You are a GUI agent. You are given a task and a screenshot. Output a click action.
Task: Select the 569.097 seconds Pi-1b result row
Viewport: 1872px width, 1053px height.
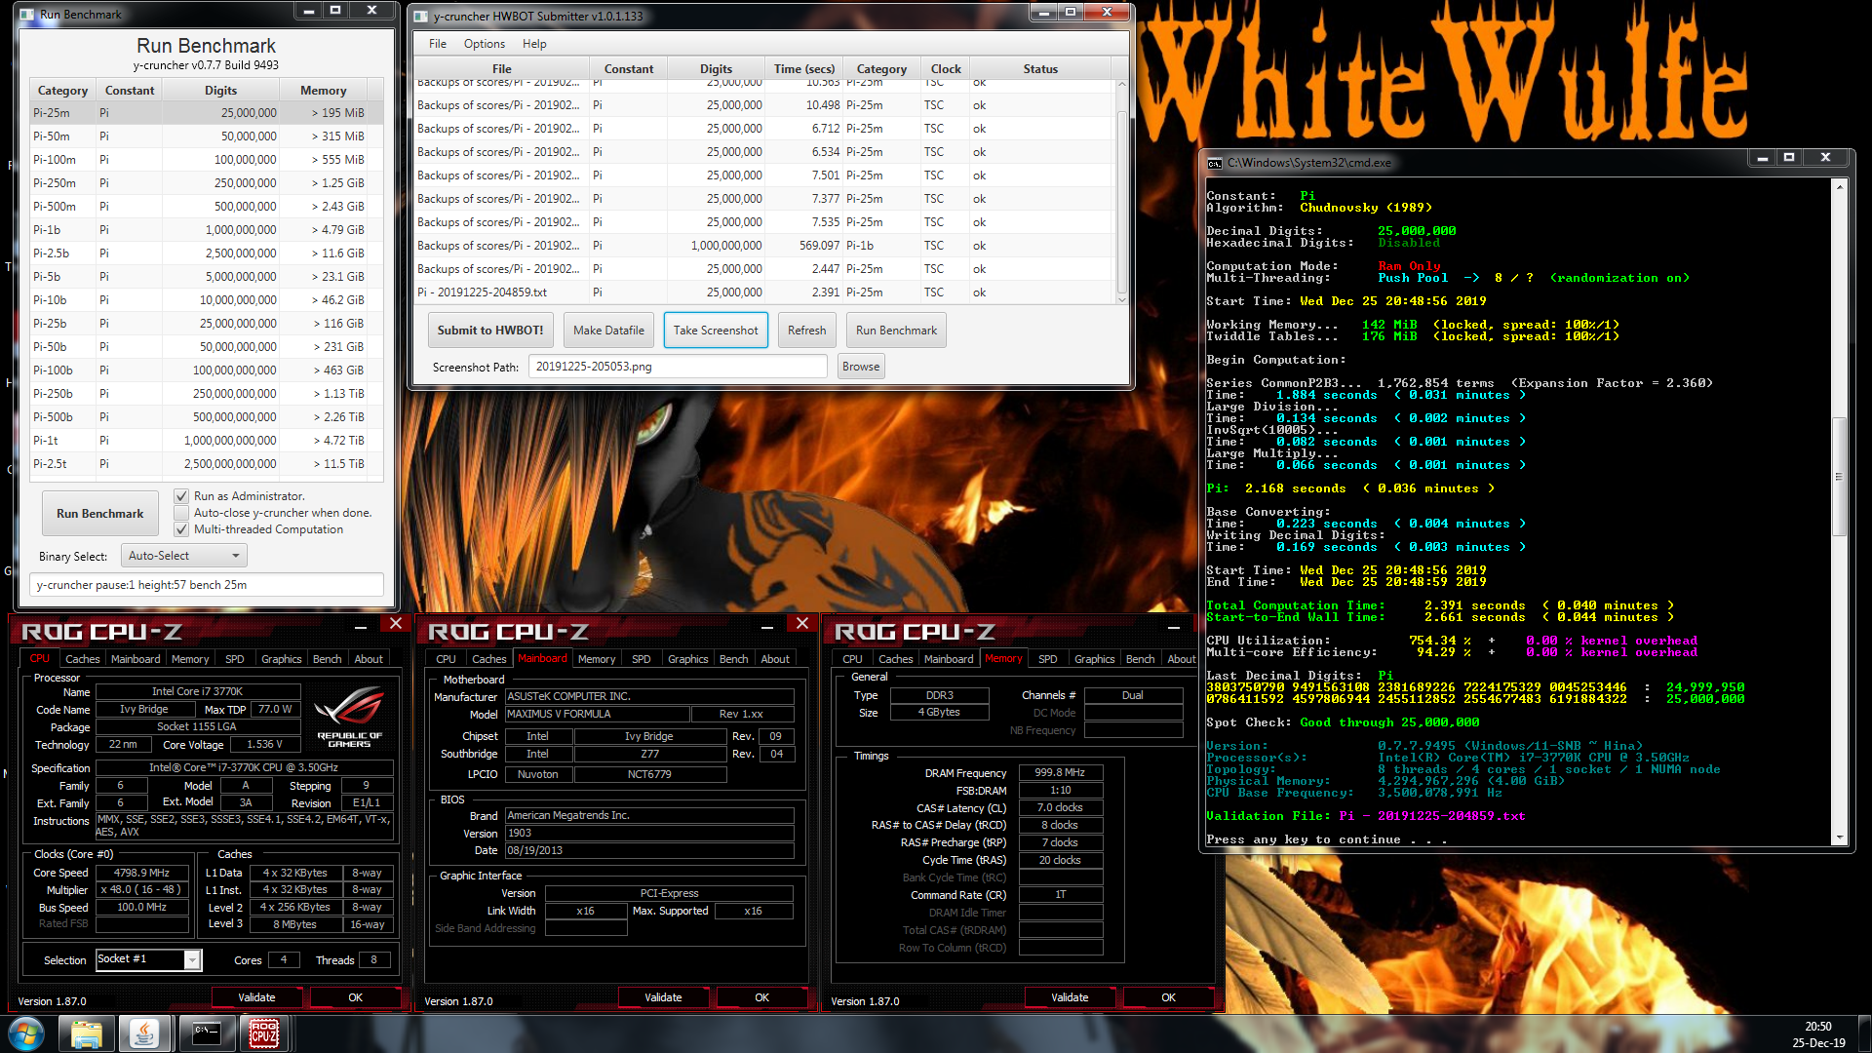[763, 246]
